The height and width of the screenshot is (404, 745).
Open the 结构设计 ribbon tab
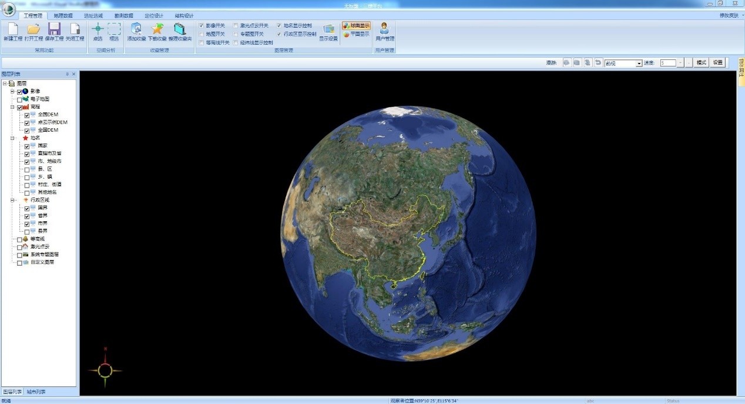(184, 15)
